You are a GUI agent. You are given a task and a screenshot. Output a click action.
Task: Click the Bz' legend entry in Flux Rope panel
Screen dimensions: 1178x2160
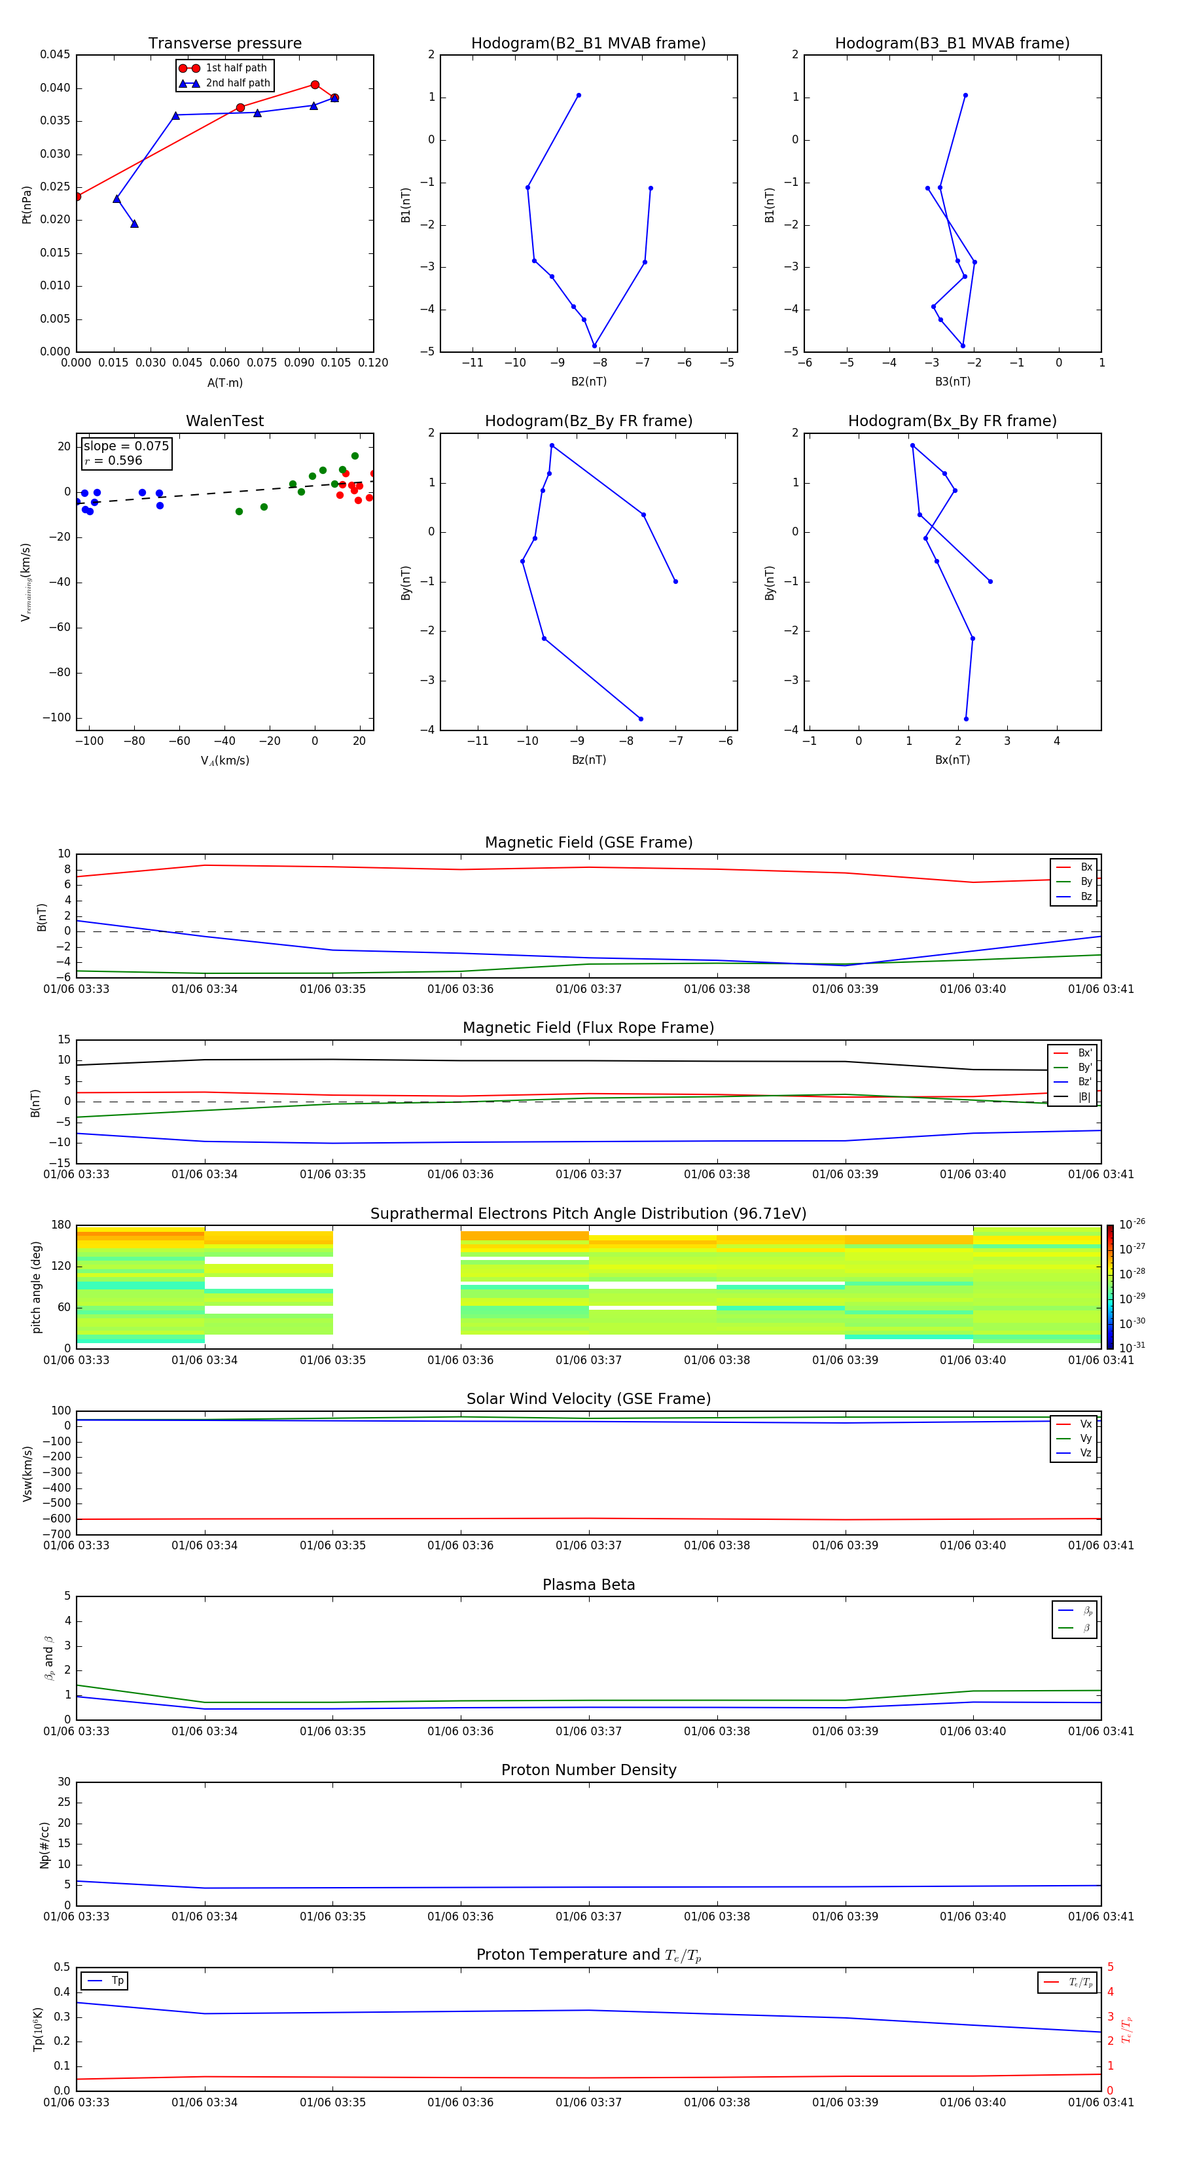(1073, 1082)
